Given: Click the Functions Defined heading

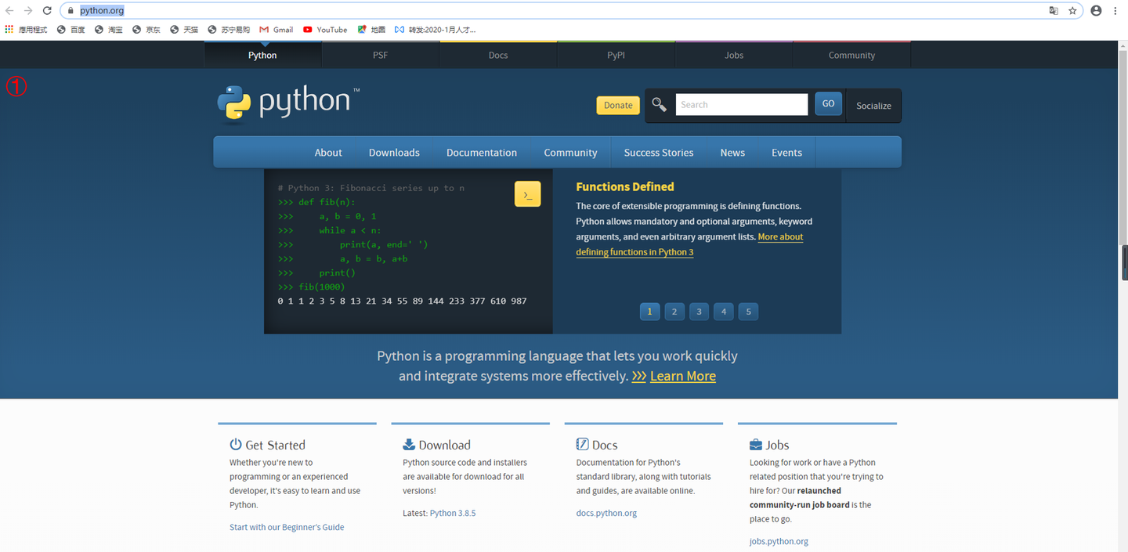Looking at the screenshot, I should (x=625, y=186).
